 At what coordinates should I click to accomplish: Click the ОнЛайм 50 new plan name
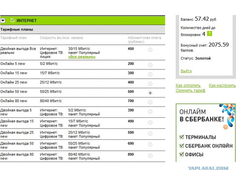(x=14, y=92)
